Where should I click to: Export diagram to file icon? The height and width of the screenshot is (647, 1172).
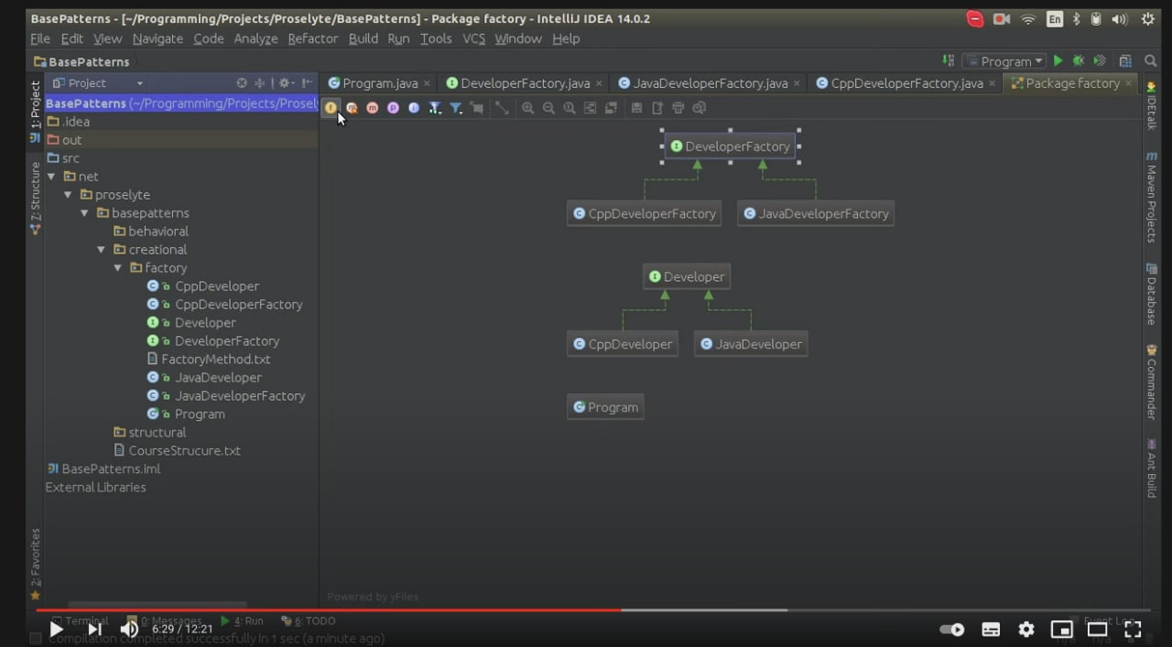tap(657, 108)
